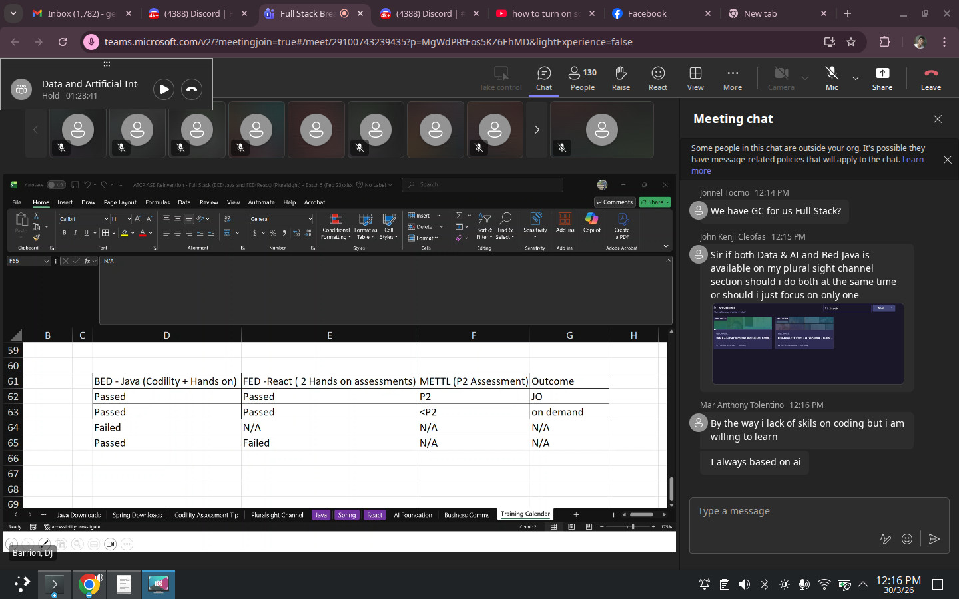
Task: Open the Calibri font name dropdown
Action: click(x=106, y=219)
